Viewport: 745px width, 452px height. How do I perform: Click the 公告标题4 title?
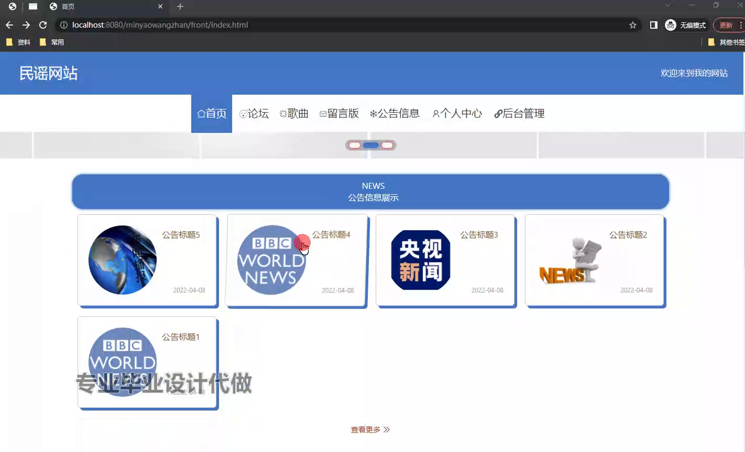click(x=331, y=235)
